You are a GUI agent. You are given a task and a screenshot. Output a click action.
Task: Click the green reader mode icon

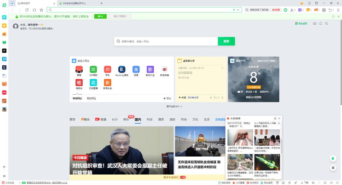tap(285, 10)
